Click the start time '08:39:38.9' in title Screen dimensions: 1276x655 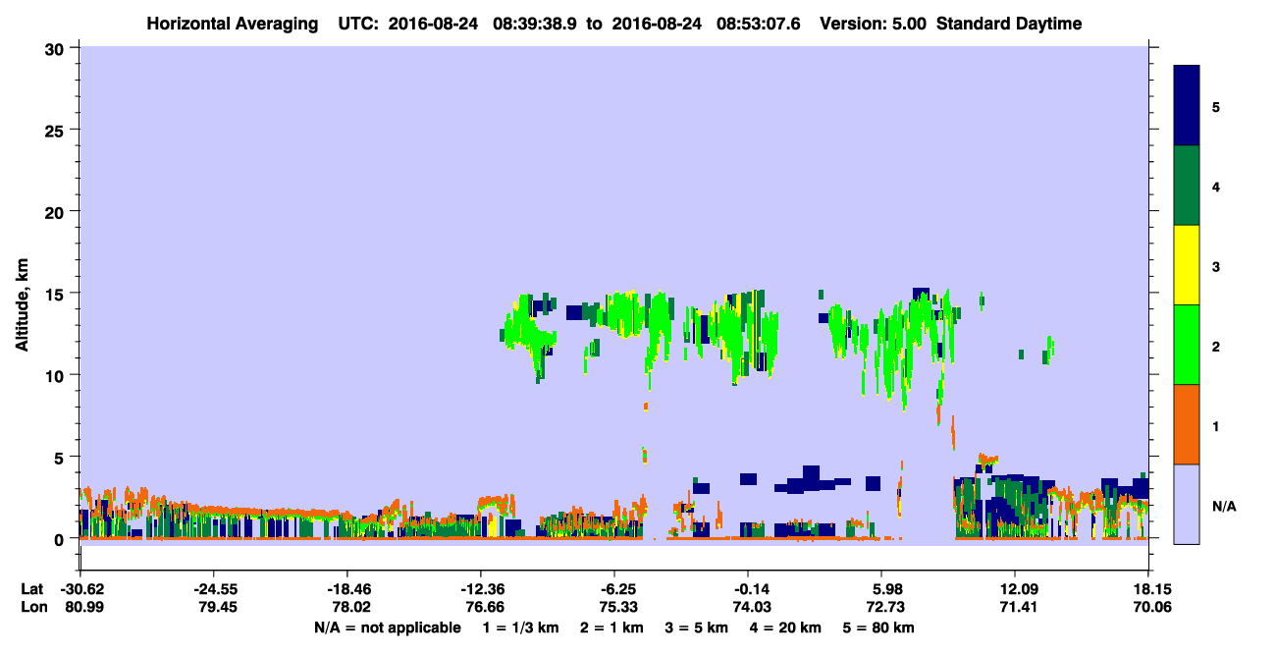[x=535, y=24]
